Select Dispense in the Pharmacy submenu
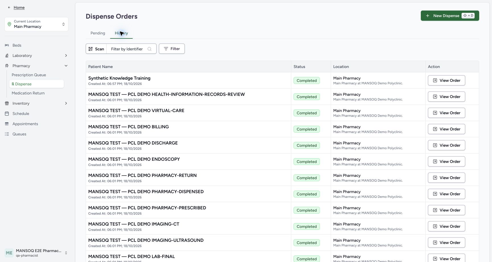This screenshot has height=262, width=492. pos(36,84)
